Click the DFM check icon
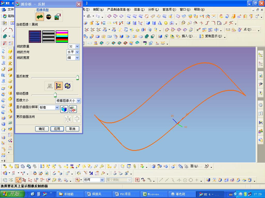 click(145, 43)
